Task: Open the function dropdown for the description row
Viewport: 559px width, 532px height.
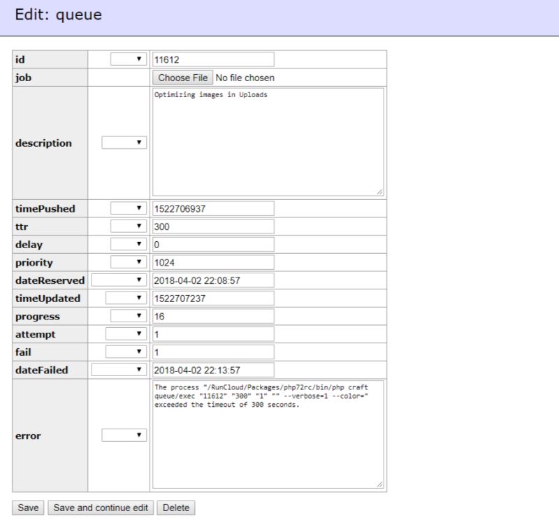Action: 124,143
